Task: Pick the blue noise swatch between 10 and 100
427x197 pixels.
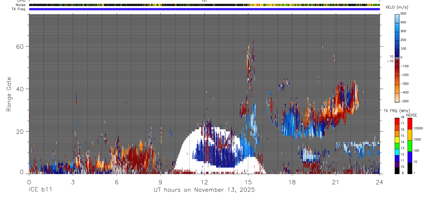Action: click(410, 157)
